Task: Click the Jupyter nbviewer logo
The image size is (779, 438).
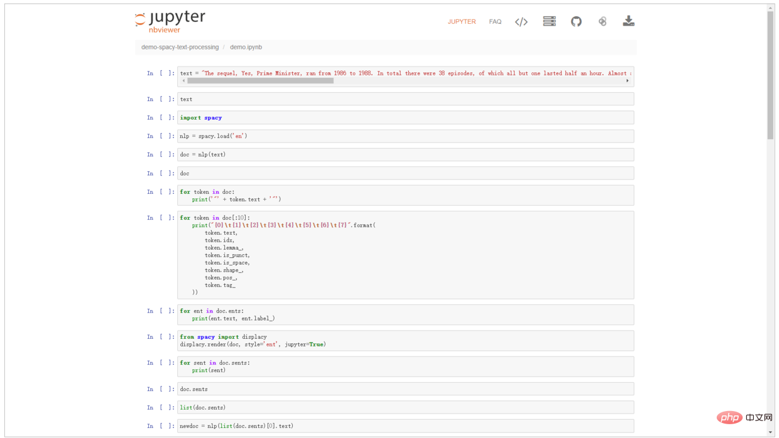Action: click(x=170, y=21)
